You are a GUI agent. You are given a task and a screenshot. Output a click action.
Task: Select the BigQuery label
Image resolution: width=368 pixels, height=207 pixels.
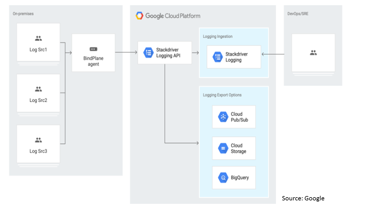click(x=240, y=178)
